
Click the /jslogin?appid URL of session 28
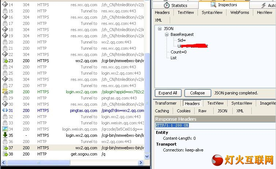click(123, 92)
